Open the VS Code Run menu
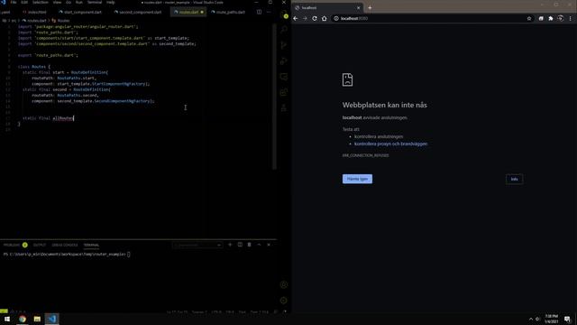This screenshot has height=325, width=577. (79, 2)
